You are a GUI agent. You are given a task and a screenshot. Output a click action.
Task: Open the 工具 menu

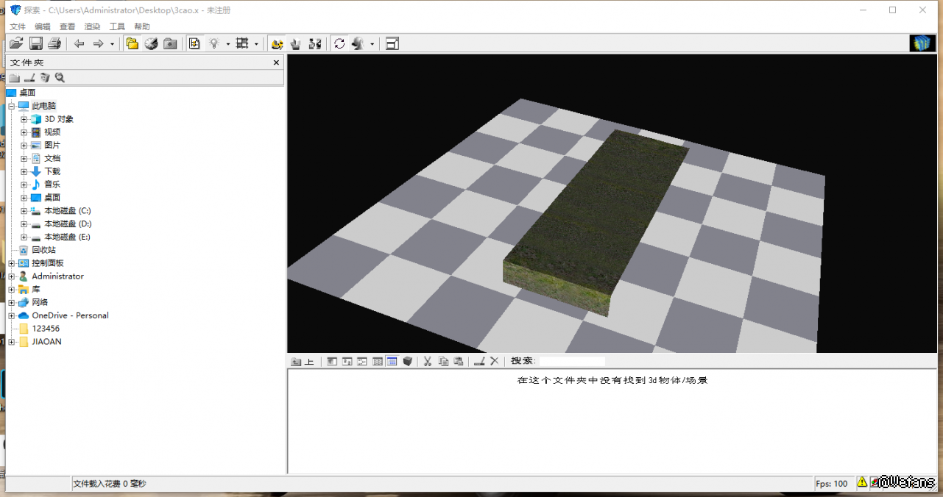pos(117,26)
